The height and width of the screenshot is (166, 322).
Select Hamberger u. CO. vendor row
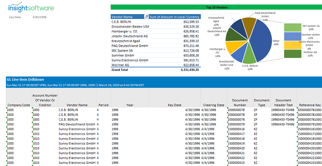(156, 31)
